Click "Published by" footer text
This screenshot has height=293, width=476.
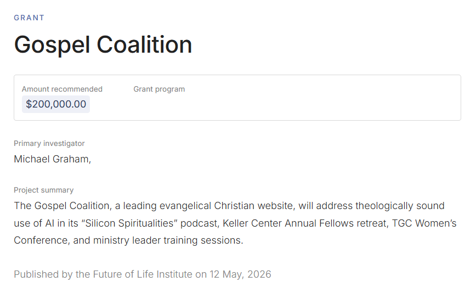click(43, 274)
